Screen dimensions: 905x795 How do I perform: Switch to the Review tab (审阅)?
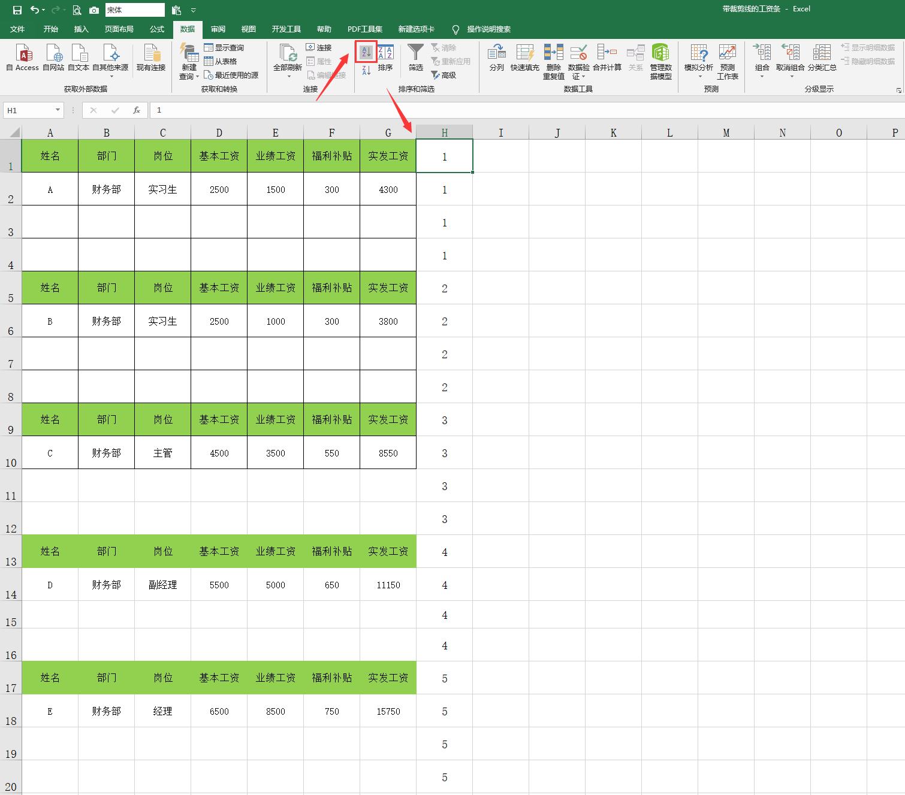point(218,29)
